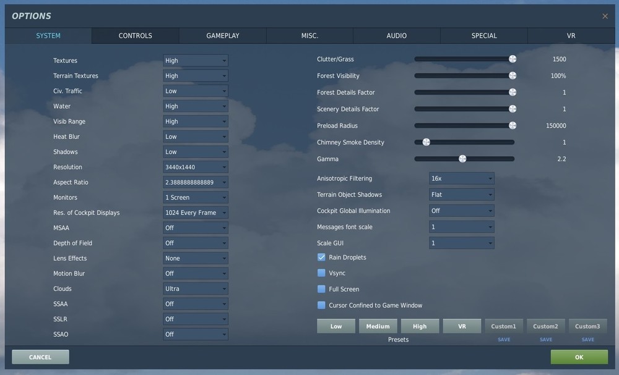Screen dimensions: 619x375
Task: Switch to the CONTROLS tab
Action: point(135,35)
